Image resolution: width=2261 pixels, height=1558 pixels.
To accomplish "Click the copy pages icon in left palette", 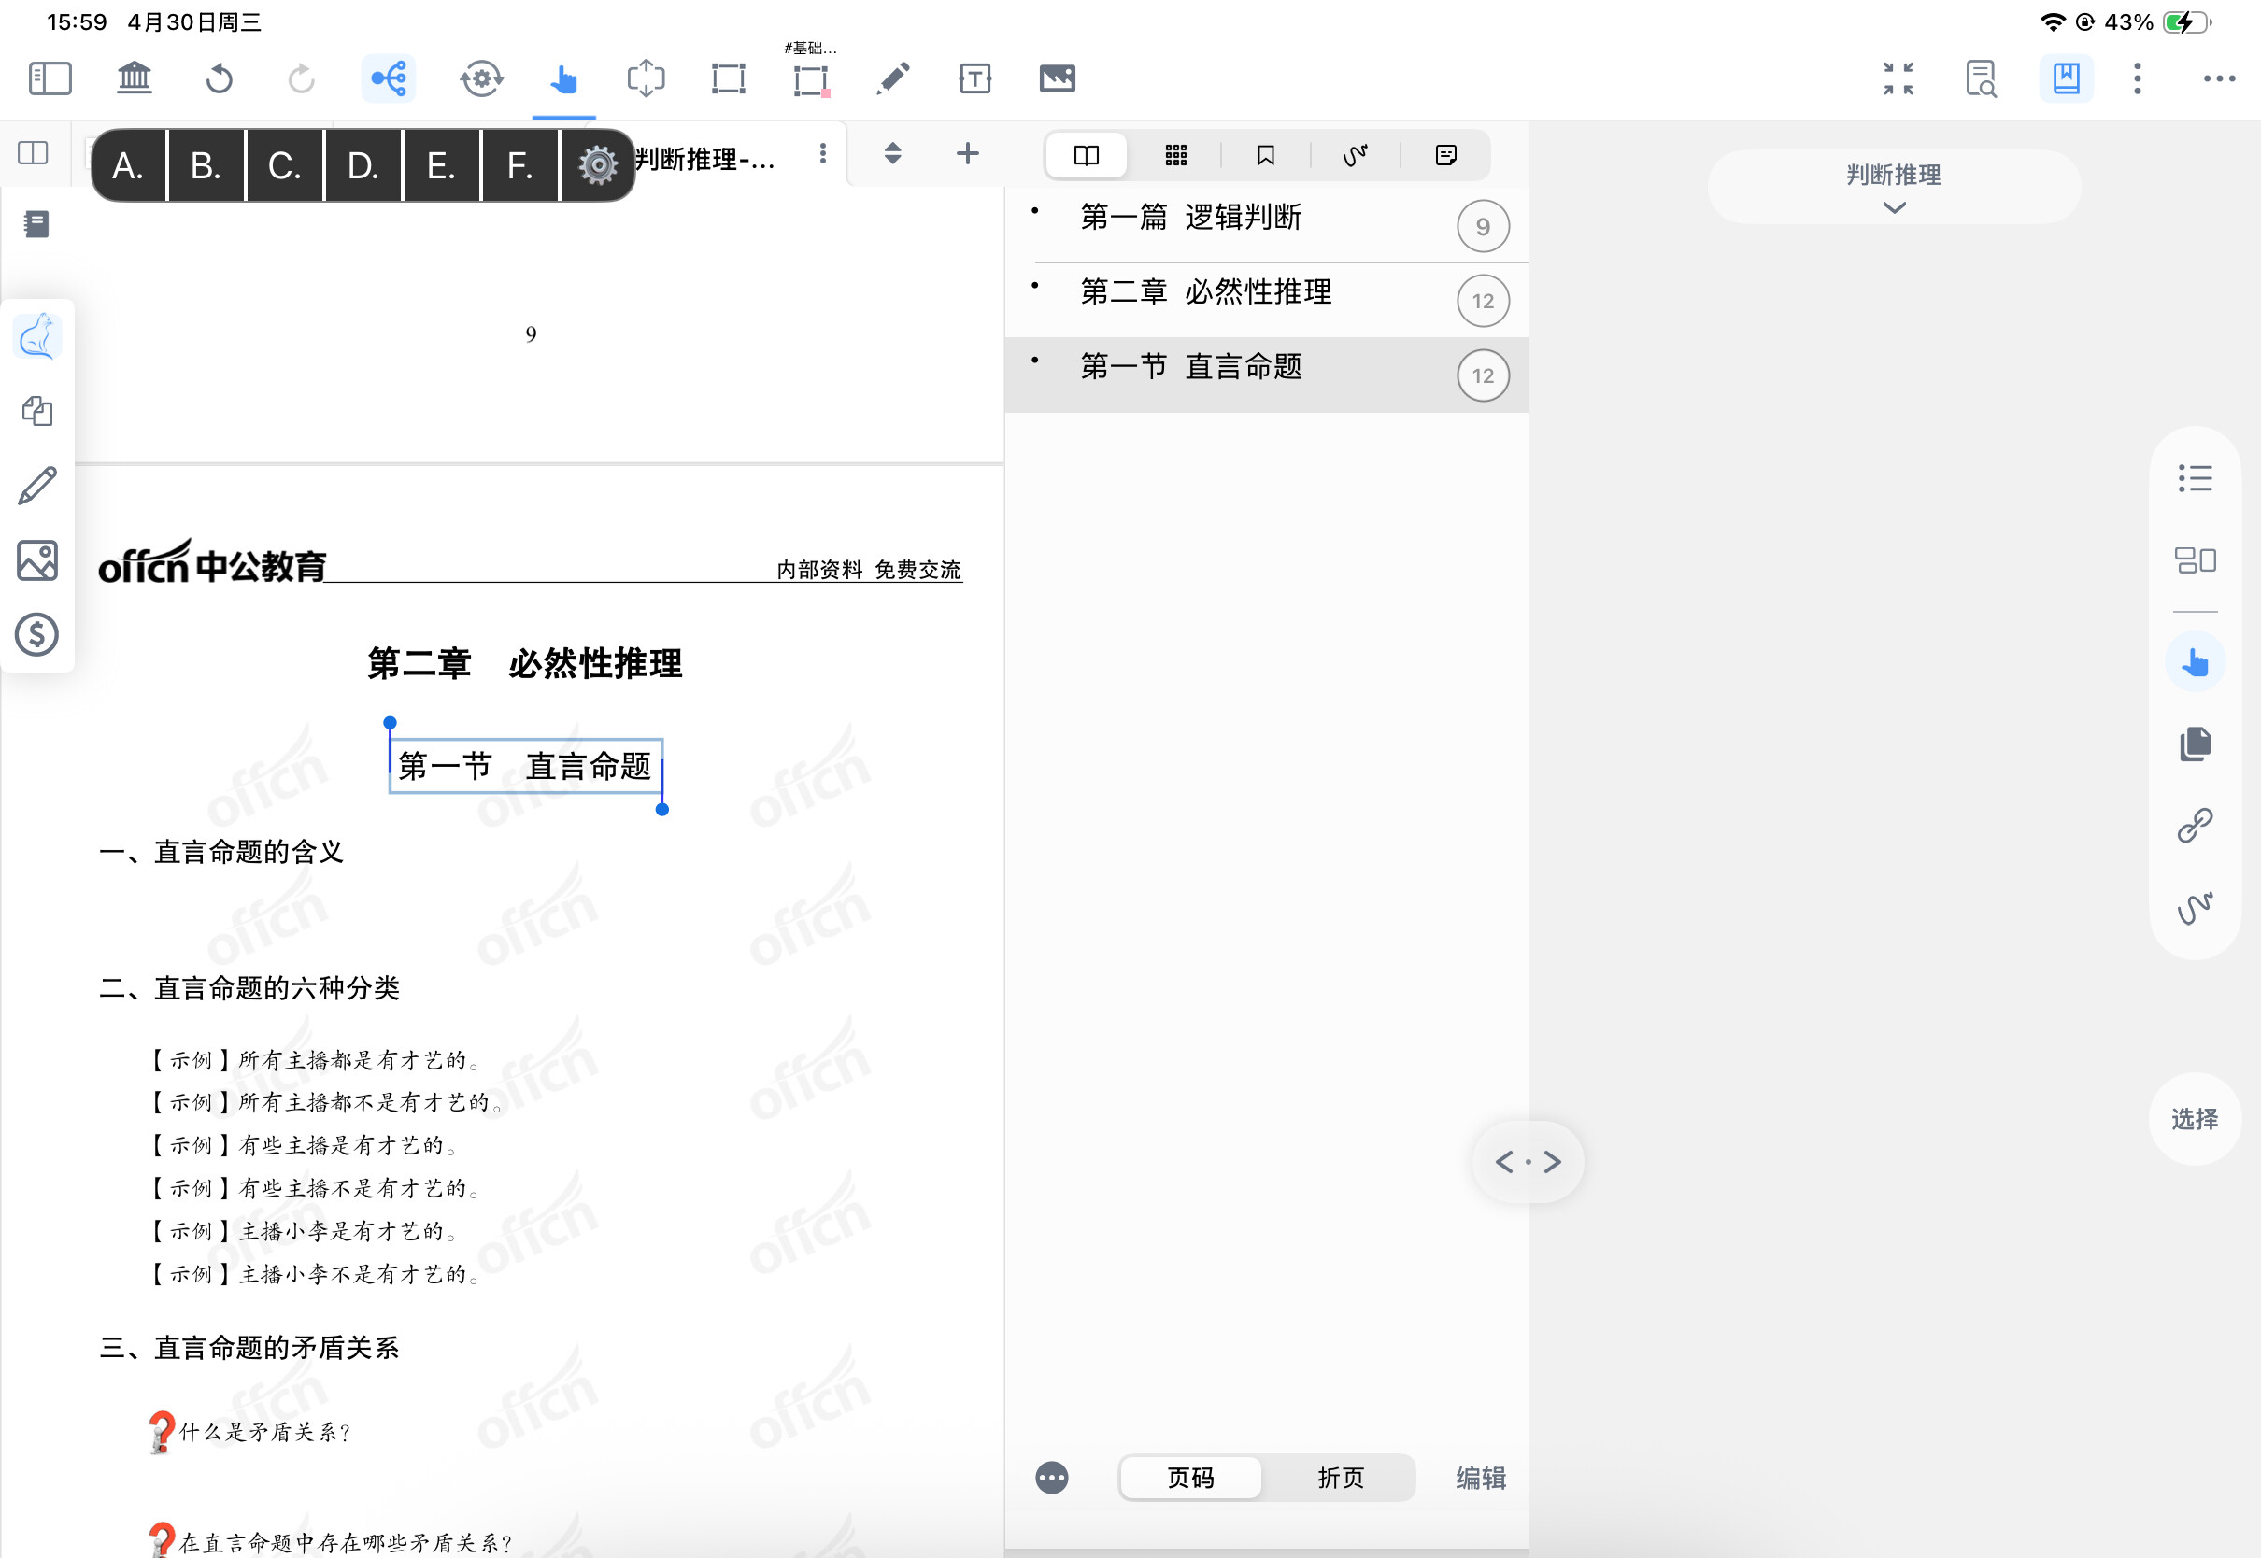I will click(37, 411).
